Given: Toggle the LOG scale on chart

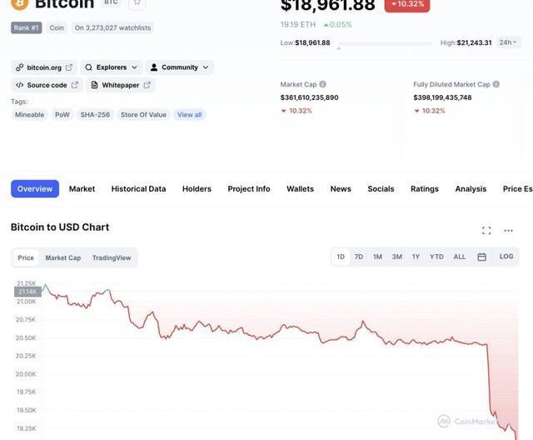Looking at the screenshot, I should [506, 257].
